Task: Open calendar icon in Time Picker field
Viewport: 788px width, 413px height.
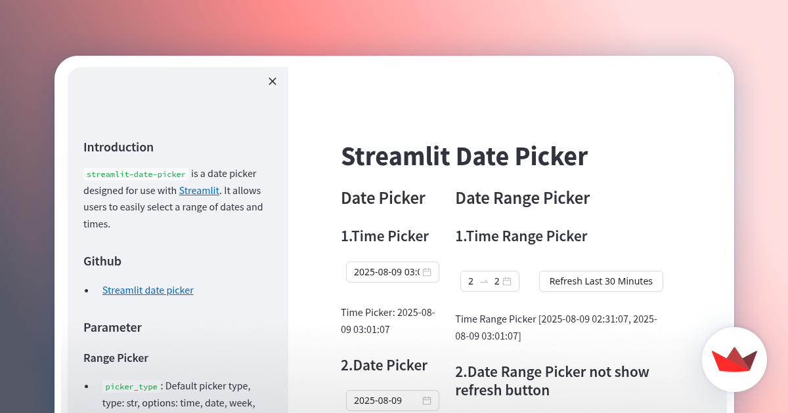Action: pos(427,272)
